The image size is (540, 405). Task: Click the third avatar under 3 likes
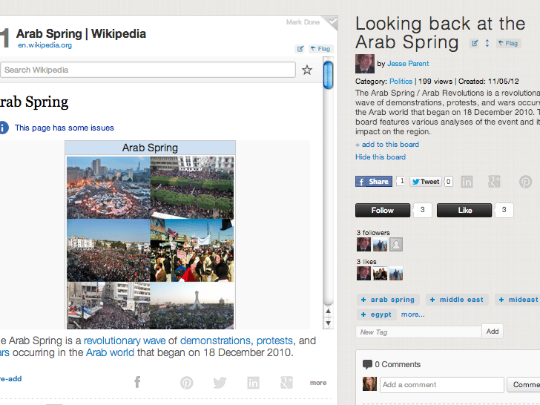(x=396, y=274)
